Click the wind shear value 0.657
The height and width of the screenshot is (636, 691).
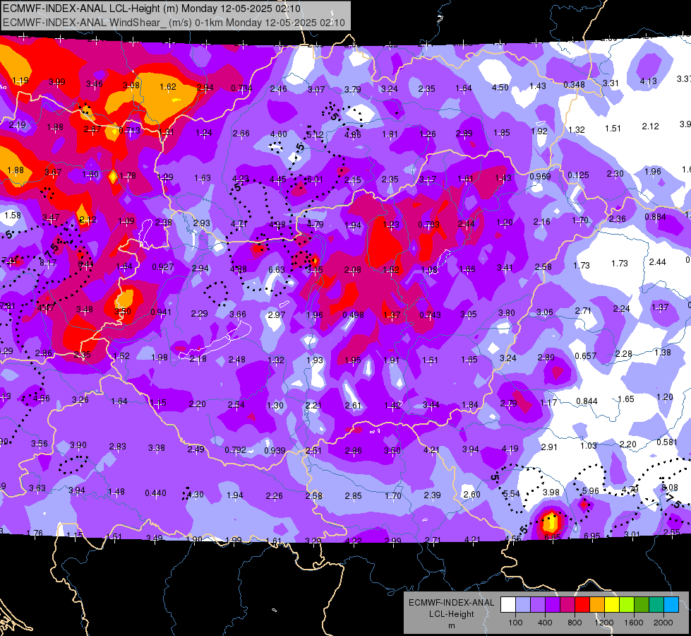[x=586, y=355]
